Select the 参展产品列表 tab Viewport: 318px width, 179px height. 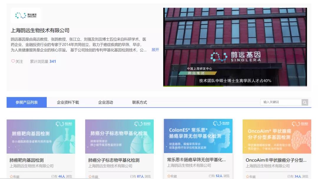(x=26, y=102)
